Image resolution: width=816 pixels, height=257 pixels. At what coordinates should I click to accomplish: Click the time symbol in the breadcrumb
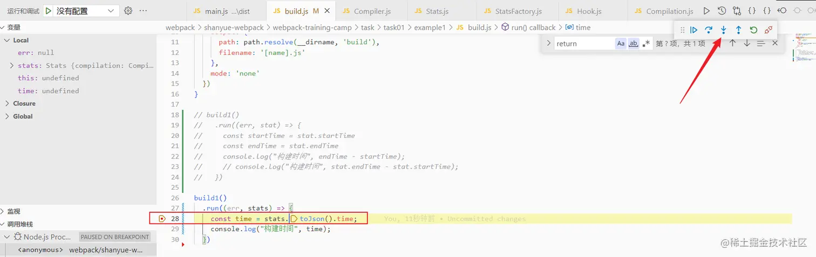577,27
